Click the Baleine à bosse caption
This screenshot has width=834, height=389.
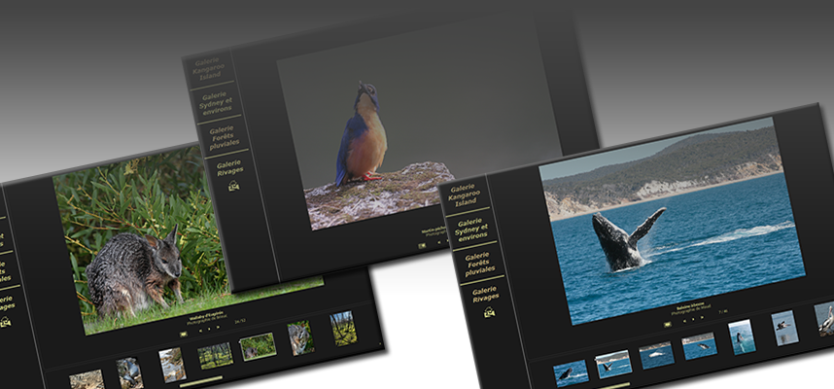pos(690,307)
